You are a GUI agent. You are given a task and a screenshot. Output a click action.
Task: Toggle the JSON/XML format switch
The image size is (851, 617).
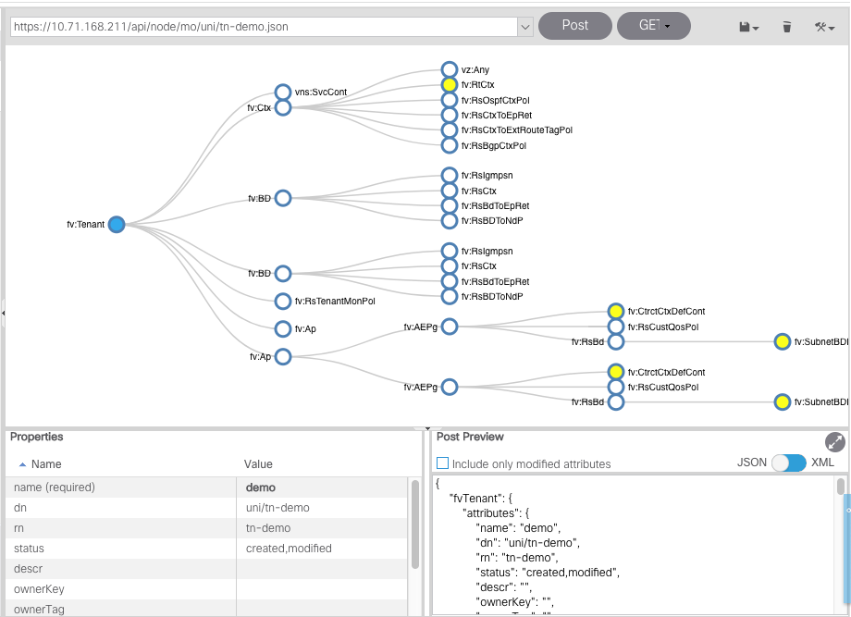(x=789, y=463)
